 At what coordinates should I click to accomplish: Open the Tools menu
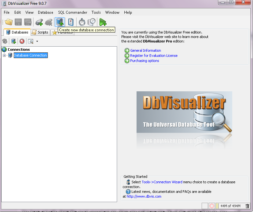click(x=96, y=12)
